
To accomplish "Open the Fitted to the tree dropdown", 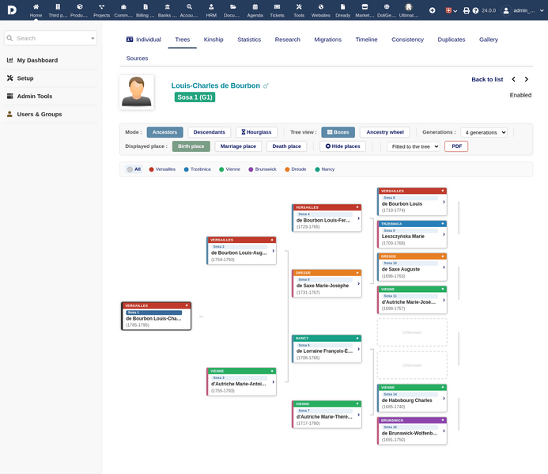I will coord(414,146).
